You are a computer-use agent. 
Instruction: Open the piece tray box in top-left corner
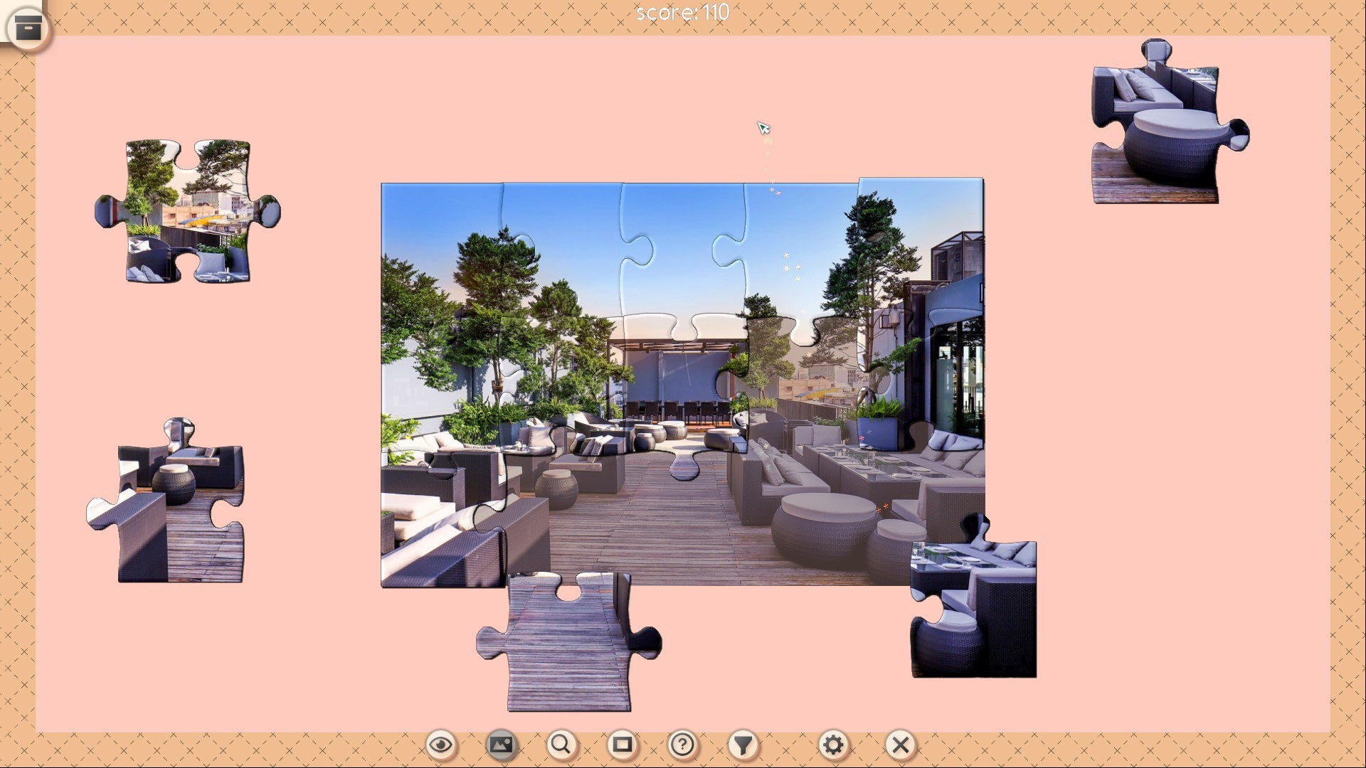coord(27,27)
